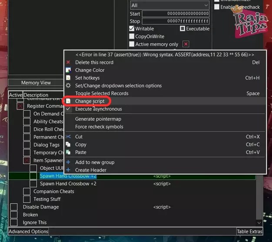Click the Stop address input field

pos(176,21)
